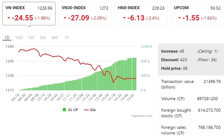The image size is (224, 136).
Task: Toggle the green Số CP legend series
Action: (70, 110)
